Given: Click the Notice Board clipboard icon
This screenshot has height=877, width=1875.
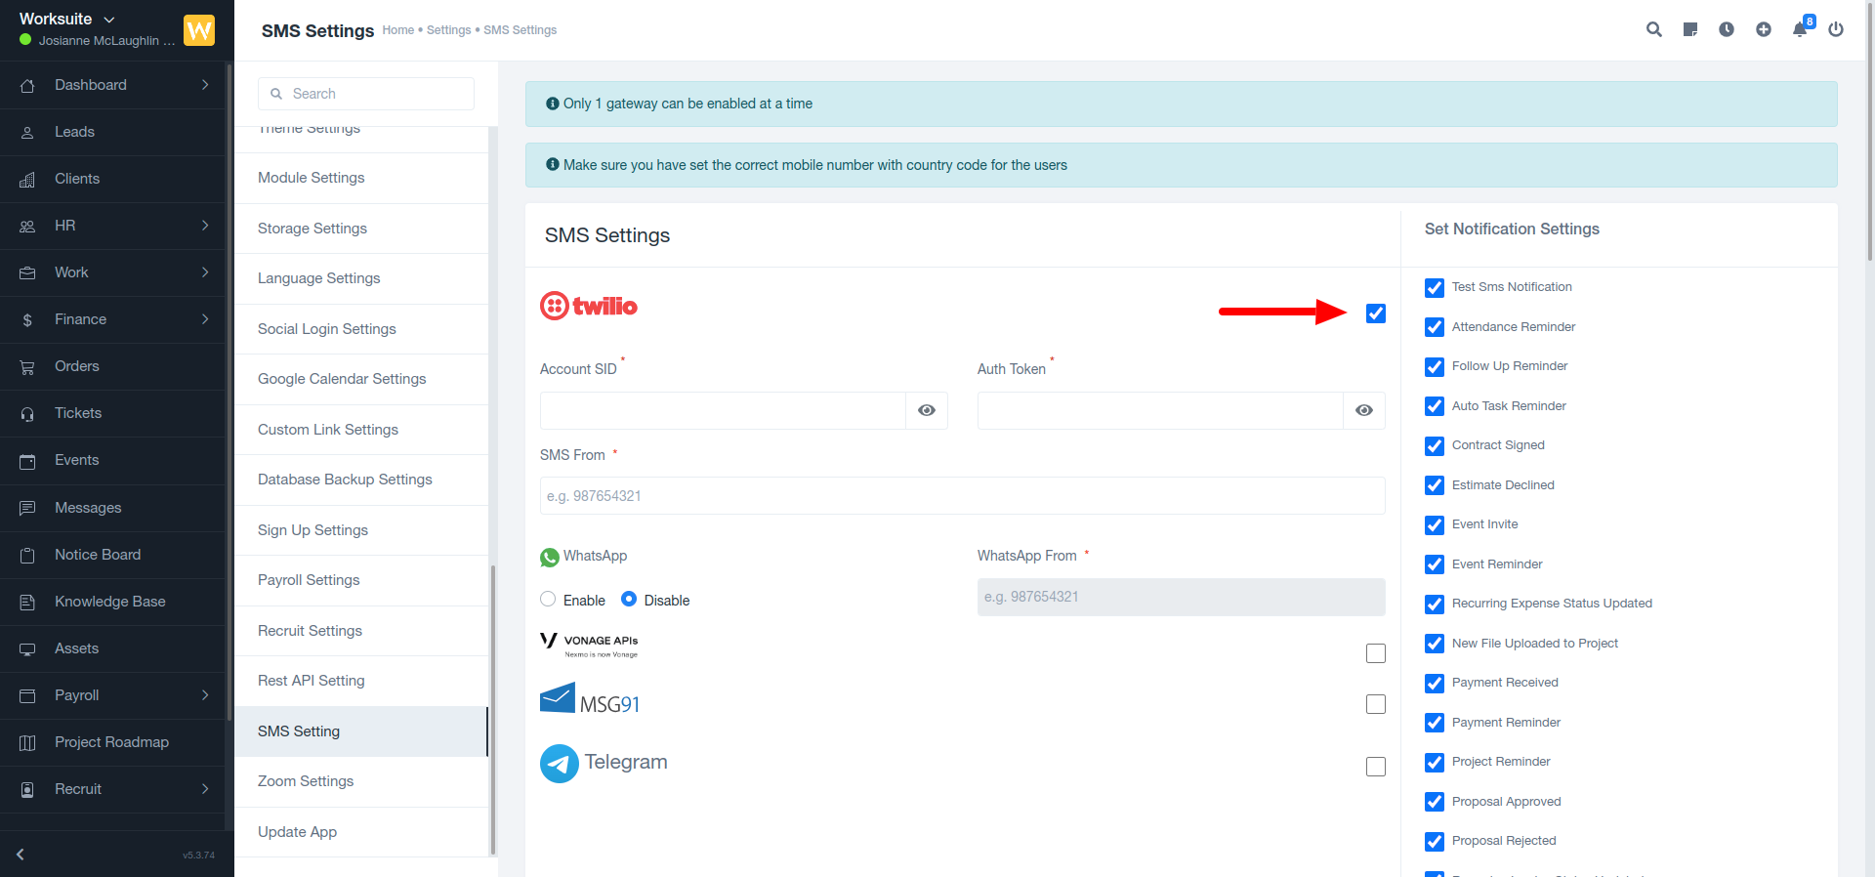Looking at the screenshot, I should (x=27, y=555).
